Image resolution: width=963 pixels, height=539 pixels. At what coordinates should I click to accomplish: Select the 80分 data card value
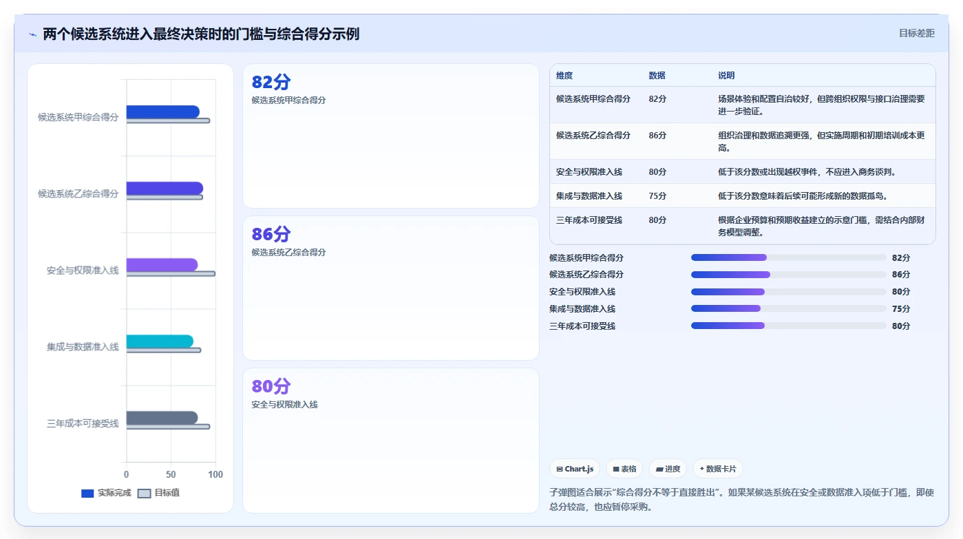(x=271, y=387)
